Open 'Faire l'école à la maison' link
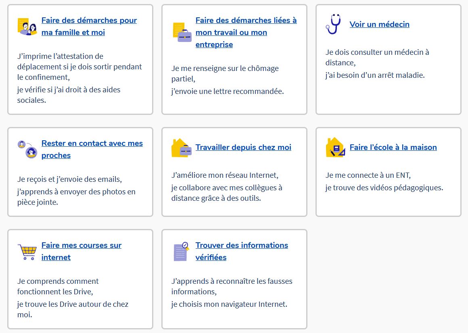The image size is (468, 333). (393, 148)
